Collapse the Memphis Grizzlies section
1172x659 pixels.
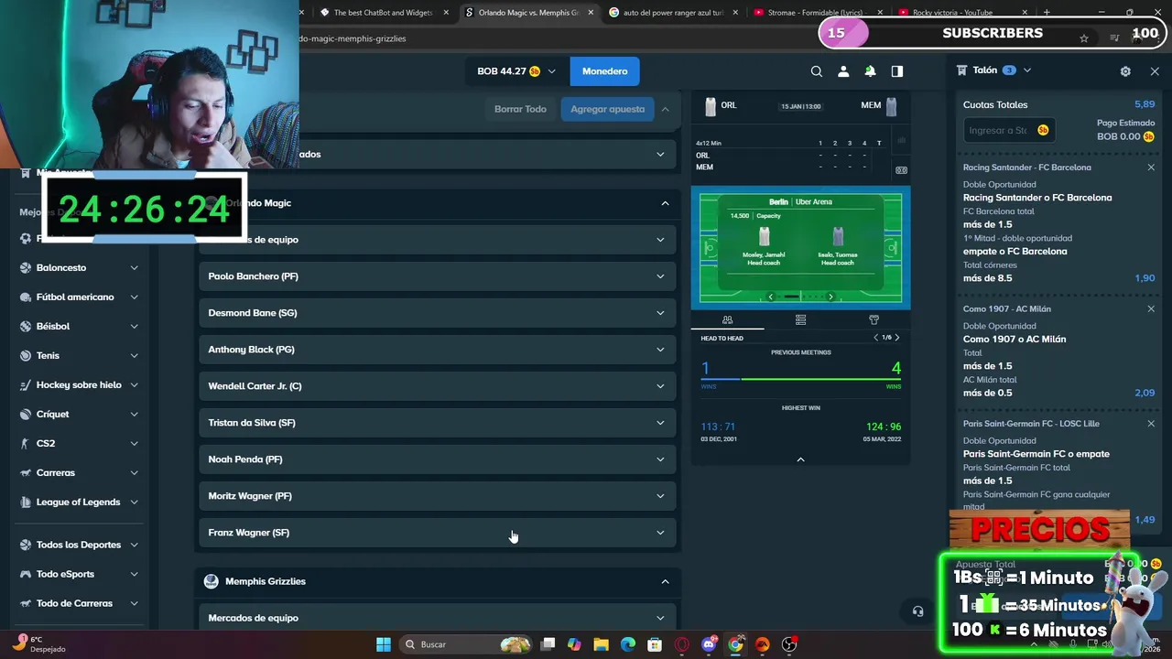666,581
